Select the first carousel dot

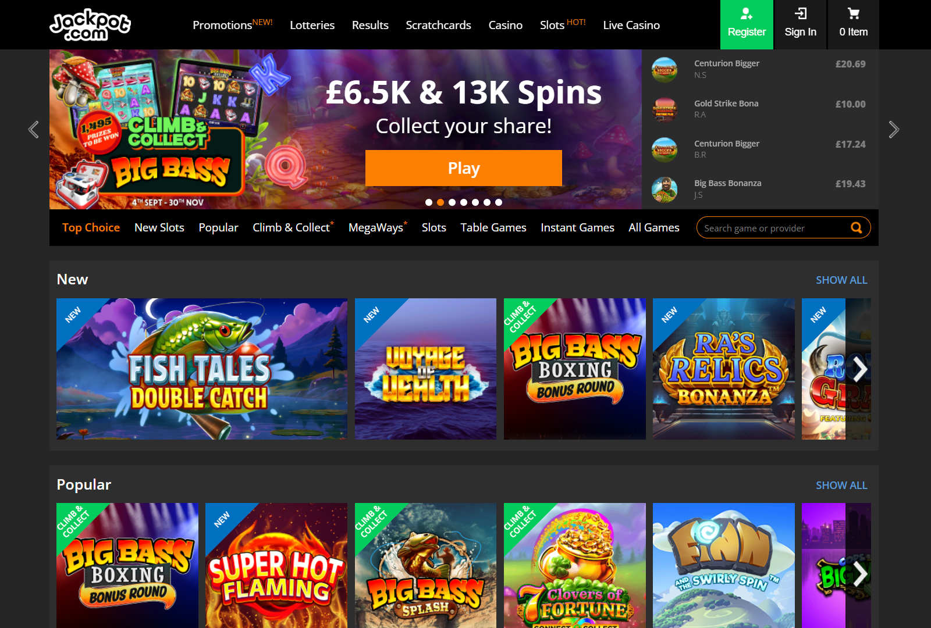click(429, 202)
